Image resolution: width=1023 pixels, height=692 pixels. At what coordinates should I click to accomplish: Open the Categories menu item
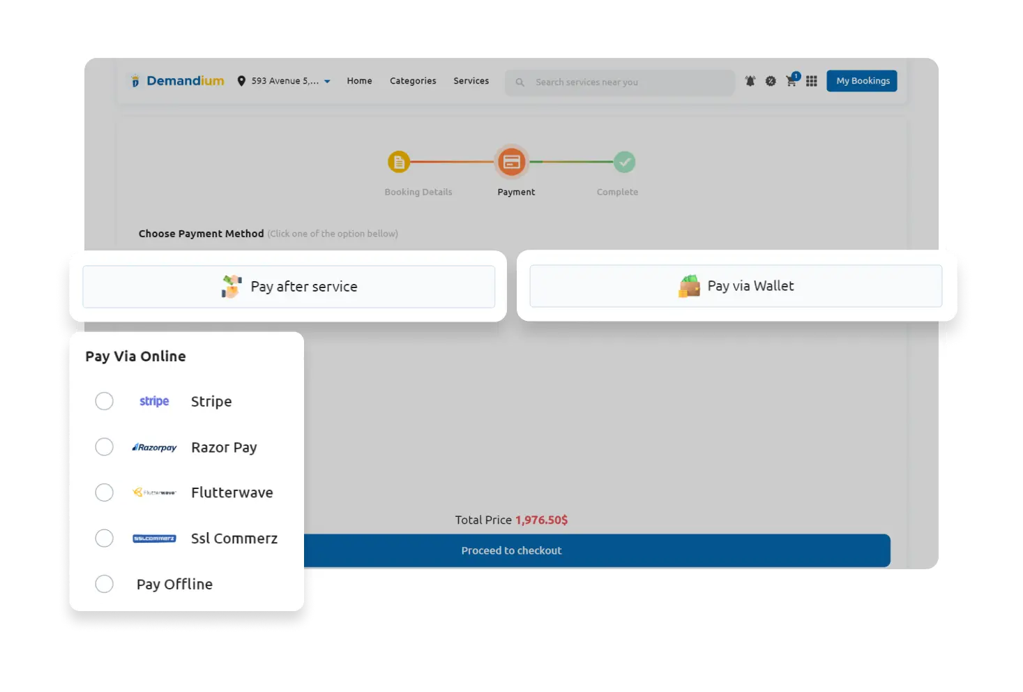(x=413, y=81)
